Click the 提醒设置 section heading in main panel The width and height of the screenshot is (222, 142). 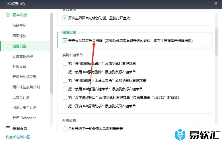tap(69, 32)
